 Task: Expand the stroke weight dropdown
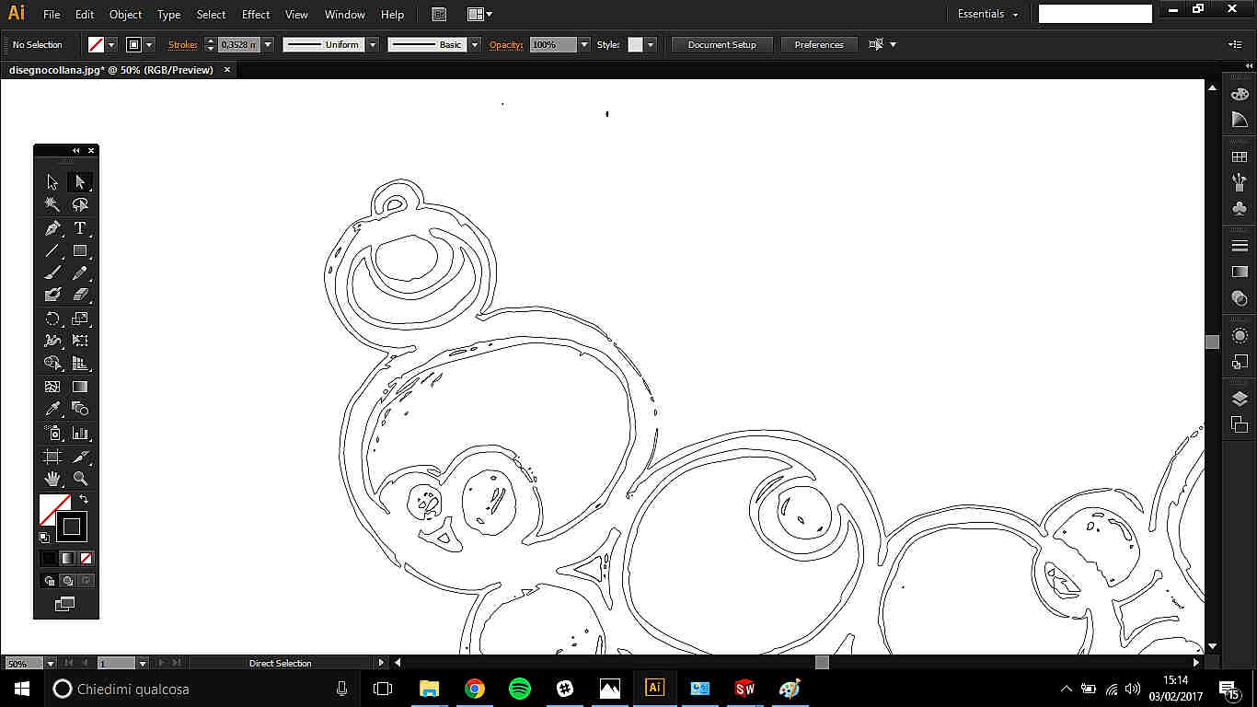point(268,44)
